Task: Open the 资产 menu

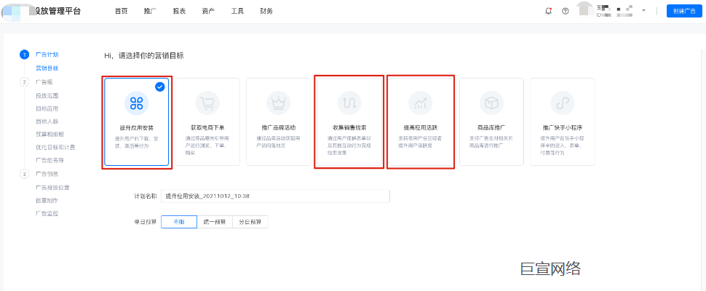Action: click(208, 11)
